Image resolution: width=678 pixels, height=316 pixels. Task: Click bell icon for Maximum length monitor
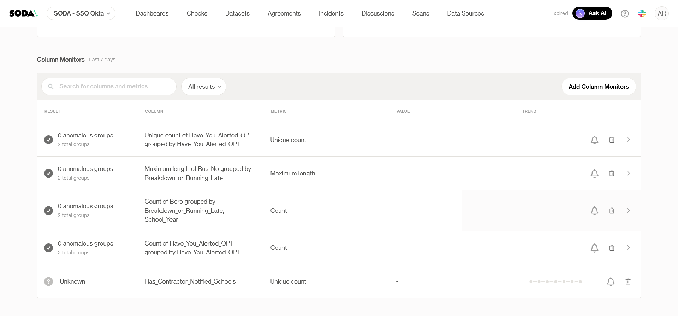[x=594, y=174]
